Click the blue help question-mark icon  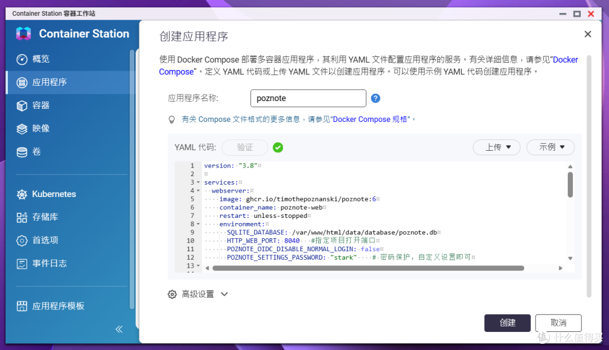tap(376, 98)
